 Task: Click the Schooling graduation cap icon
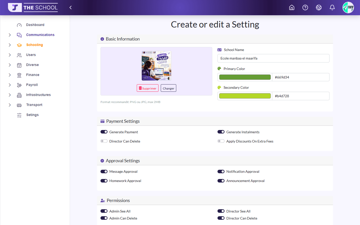tap(19, 45)
